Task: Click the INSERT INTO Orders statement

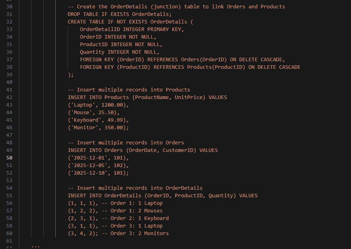Action: click(142, 150)
